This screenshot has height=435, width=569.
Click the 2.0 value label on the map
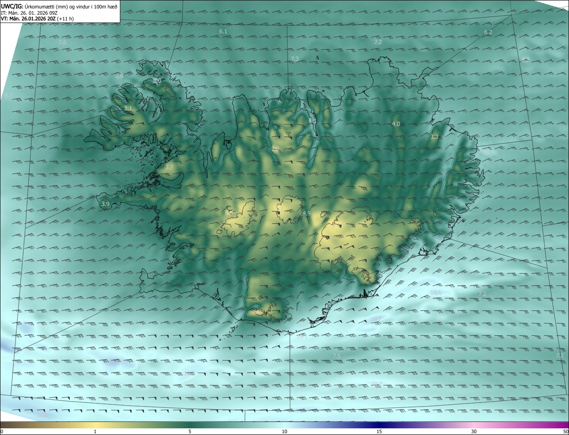pos(275,149)
